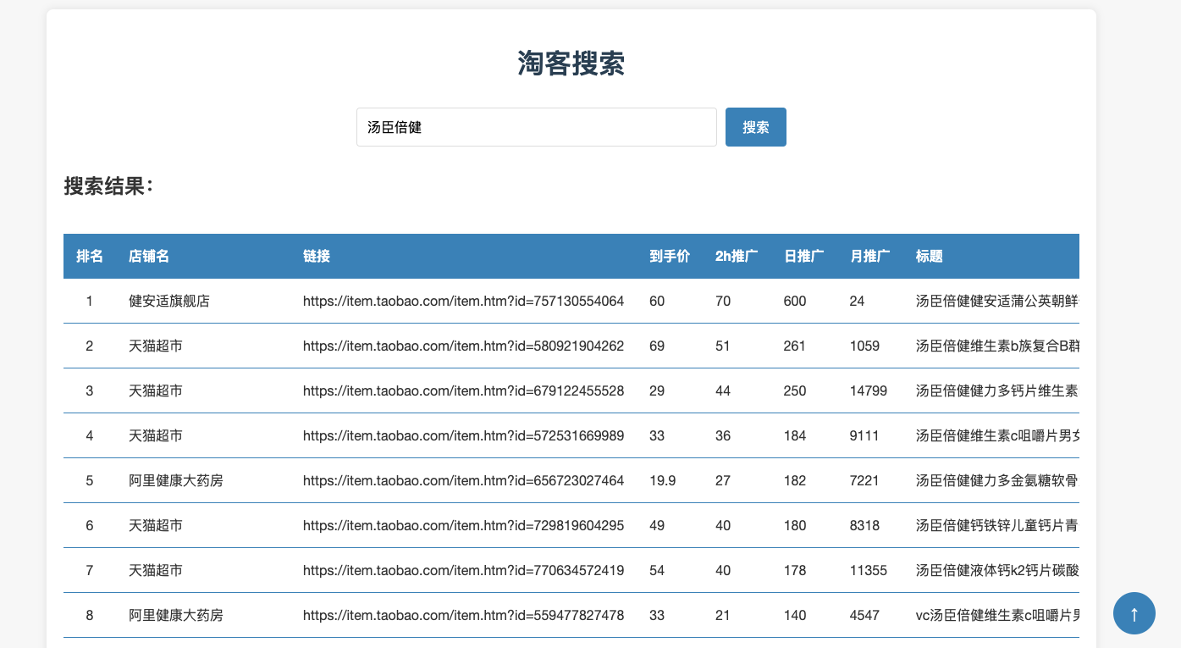Image resolution: width=1181 pixels, height=648 pixels.
Task: Click the price 54 cell
Action: [657, 570]
